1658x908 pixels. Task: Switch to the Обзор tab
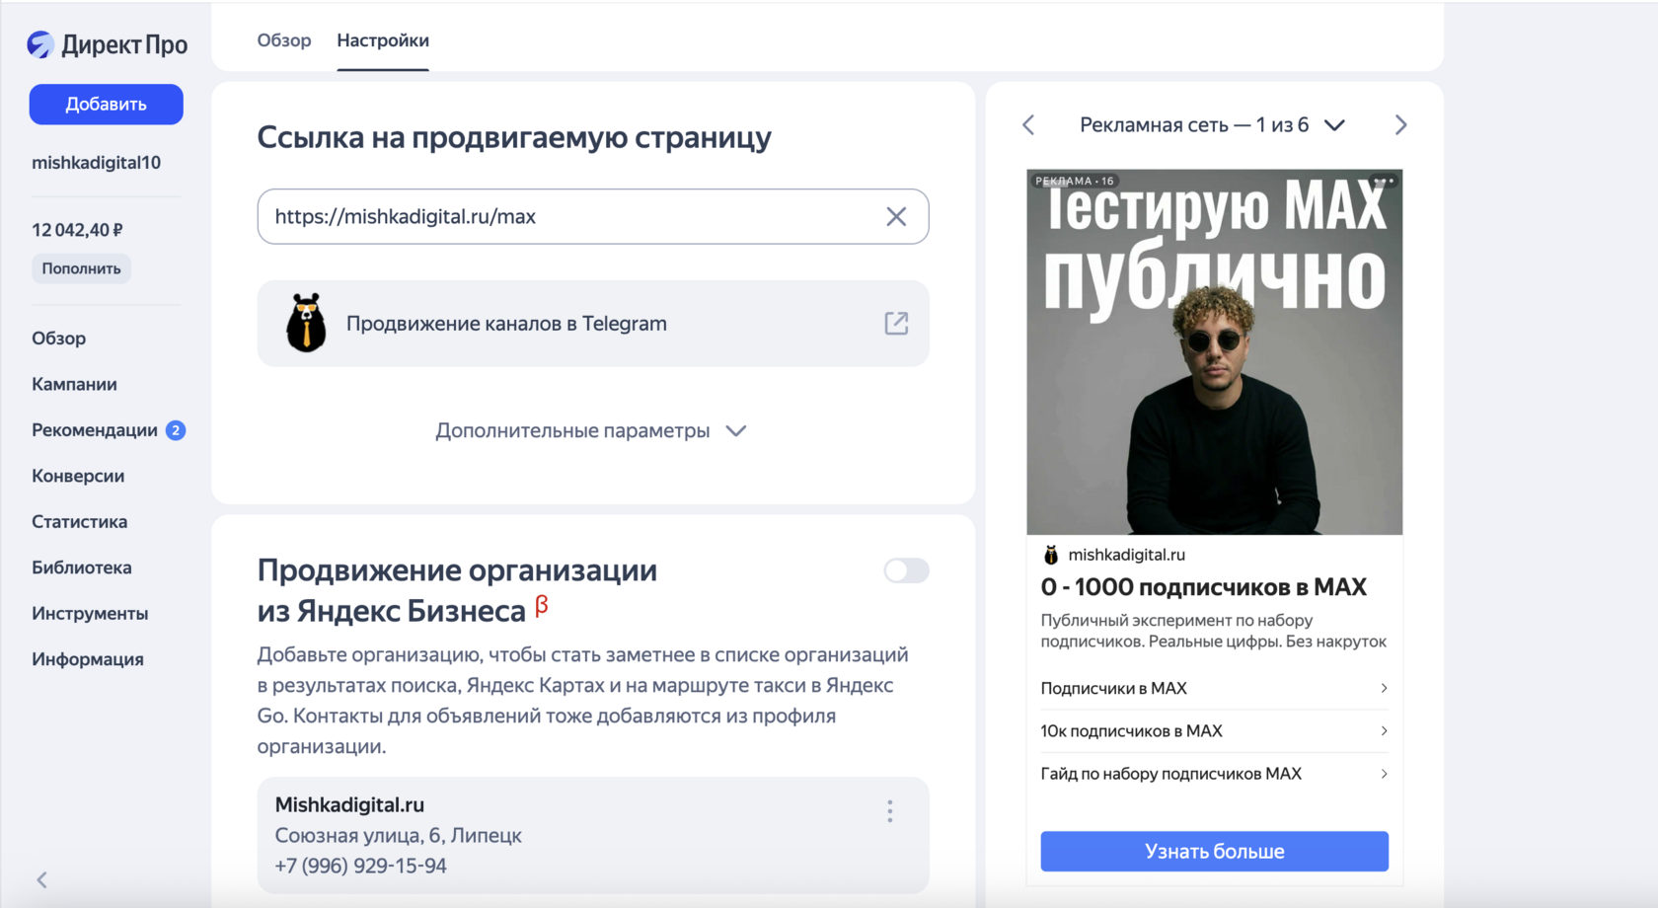tap(284, 40)
